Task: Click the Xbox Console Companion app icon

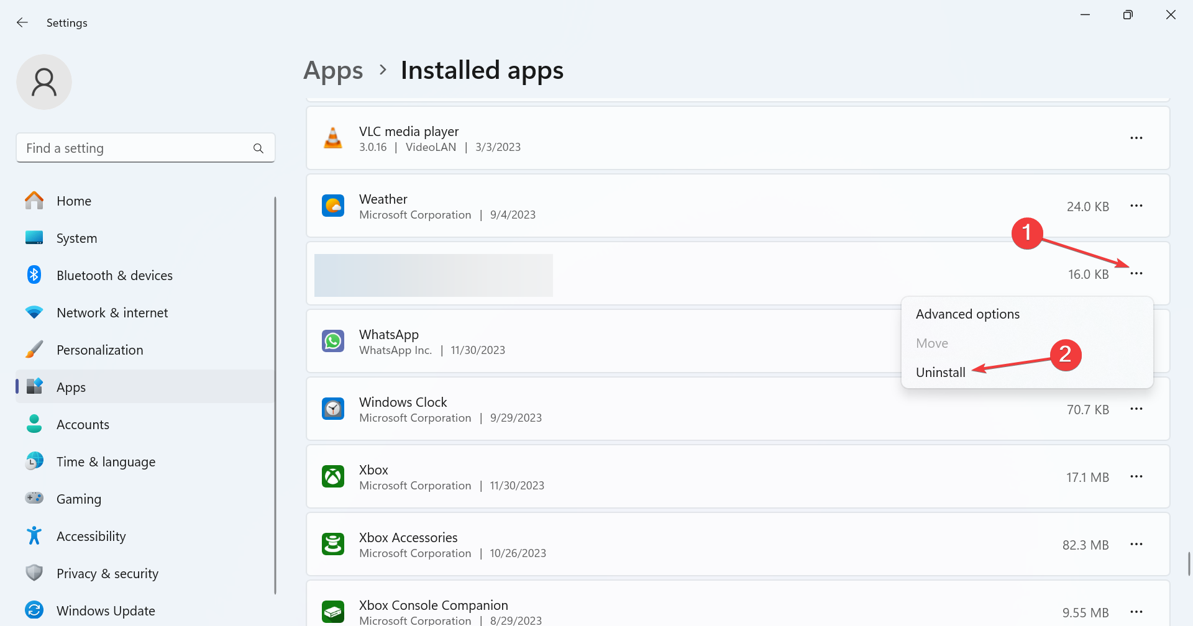Action: tap(333, 612)
